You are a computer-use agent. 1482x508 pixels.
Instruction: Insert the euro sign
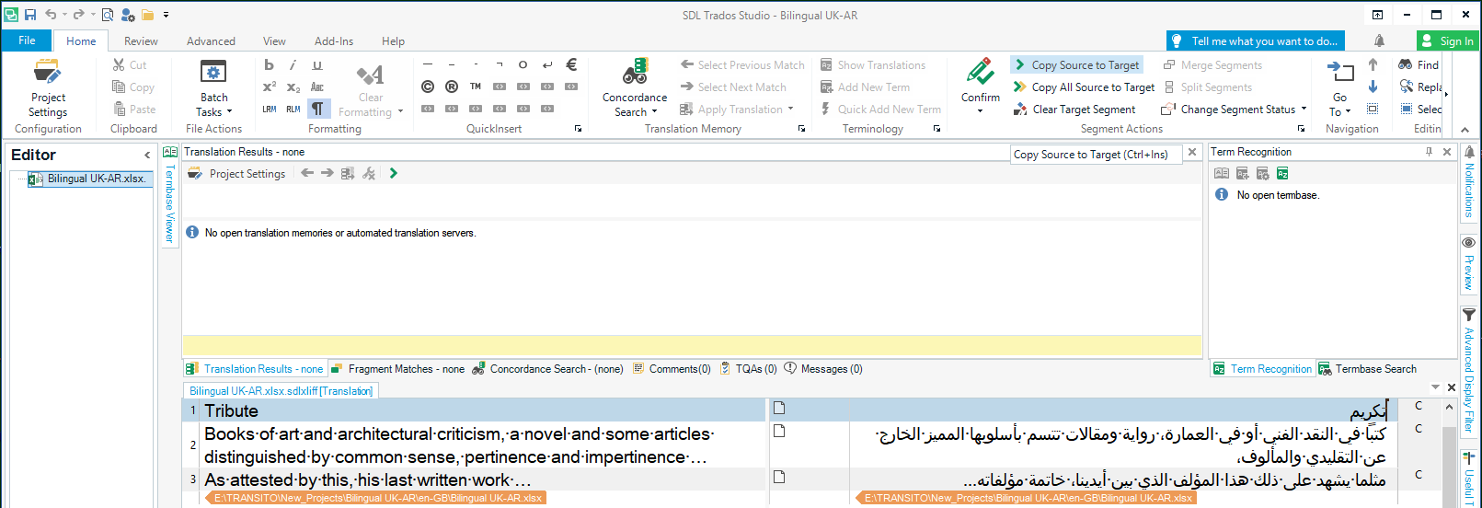pos(571,64)
